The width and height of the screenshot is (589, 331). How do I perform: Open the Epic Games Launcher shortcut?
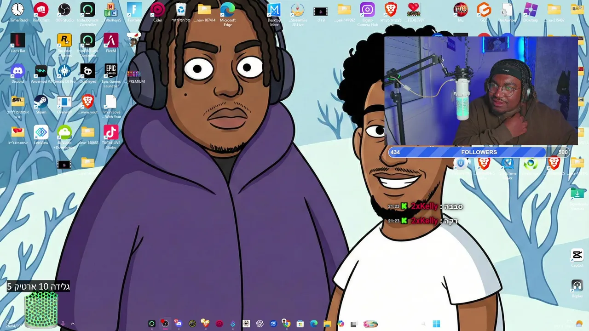click(x=111, y=76)
